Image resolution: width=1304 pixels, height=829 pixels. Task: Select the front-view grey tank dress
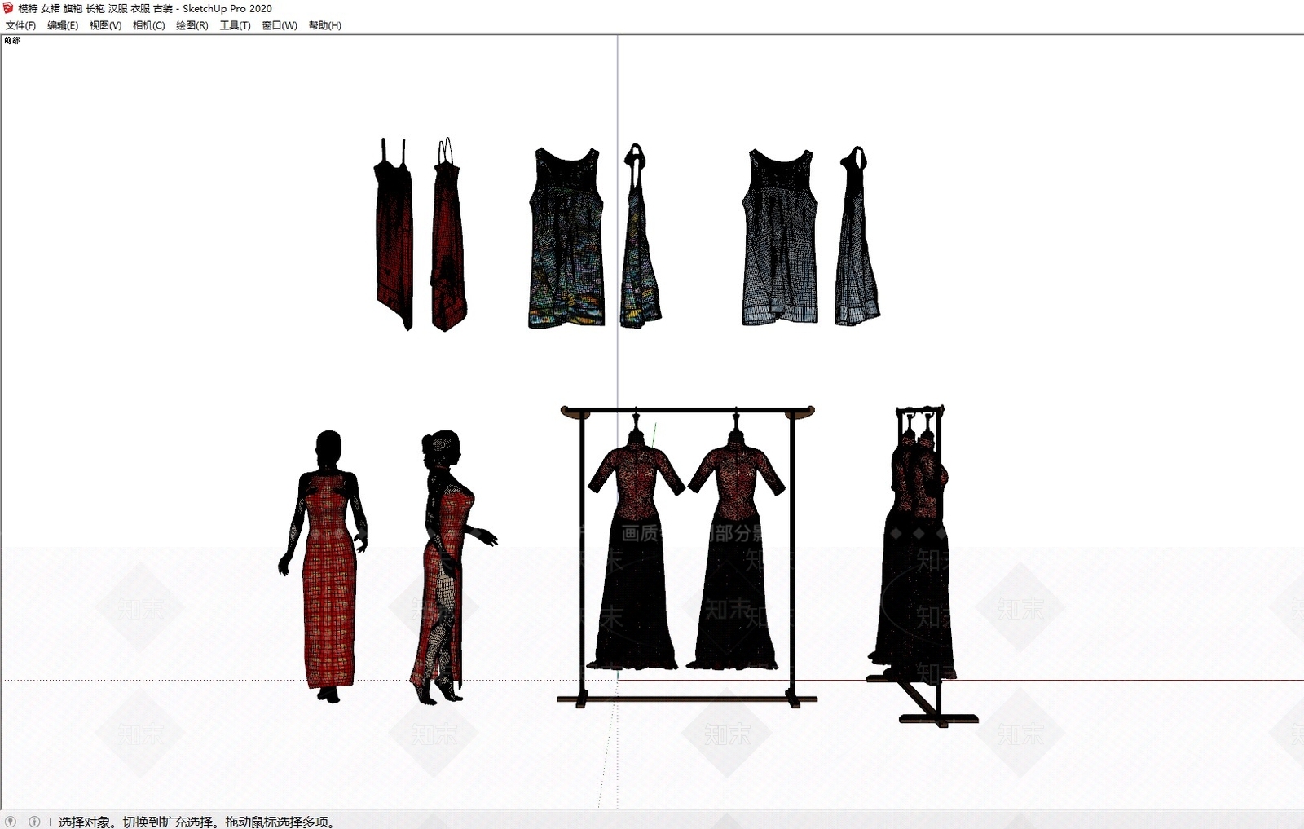(780, 237)
